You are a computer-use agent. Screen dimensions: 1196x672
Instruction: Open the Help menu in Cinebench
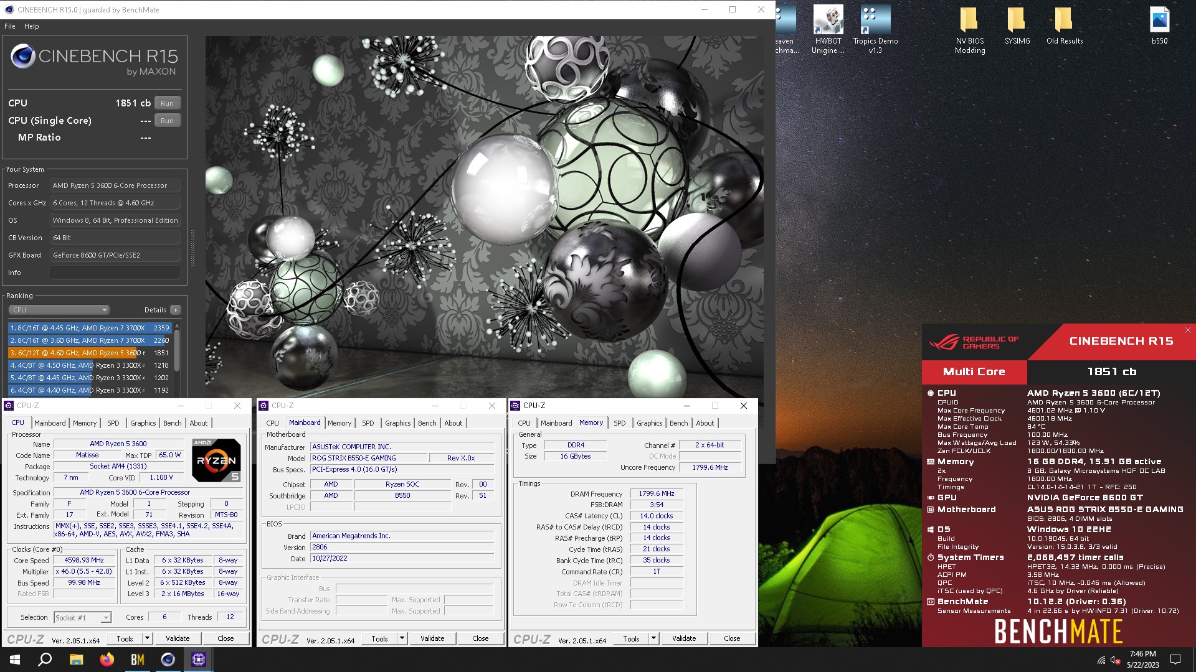point(32,26)
